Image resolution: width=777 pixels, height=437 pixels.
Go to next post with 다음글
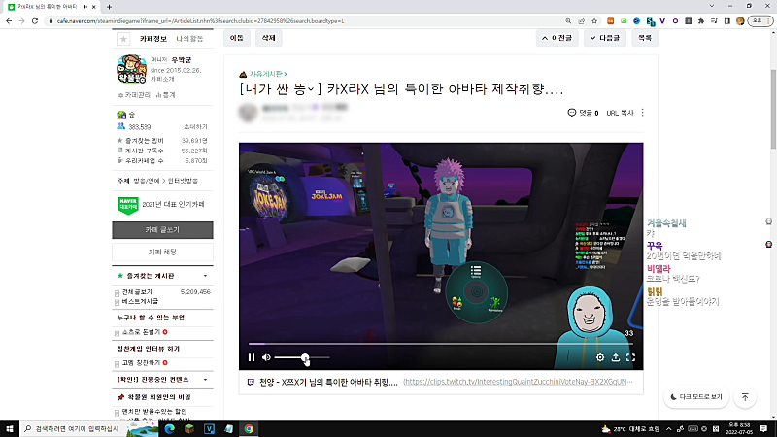coord(604,38)
